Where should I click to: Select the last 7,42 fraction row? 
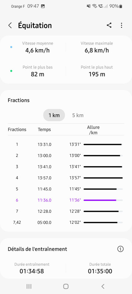coord(66,223)
